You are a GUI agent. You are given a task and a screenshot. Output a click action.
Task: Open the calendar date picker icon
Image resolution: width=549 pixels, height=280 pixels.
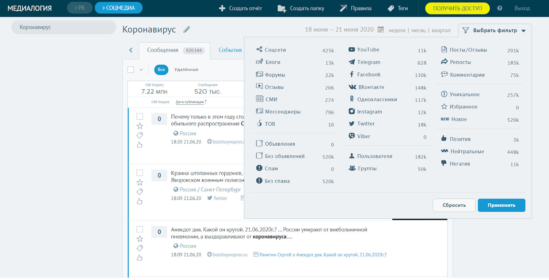tap(381, 30)
